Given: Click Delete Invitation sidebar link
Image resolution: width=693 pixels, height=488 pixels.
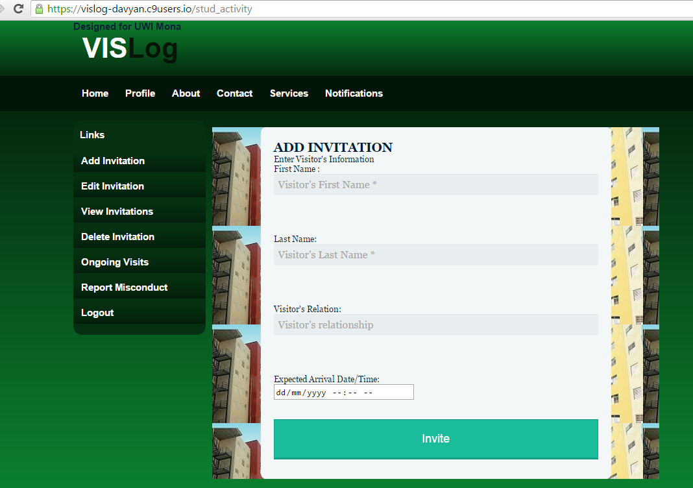Looking at the screenshot, I should pos(140,236).
